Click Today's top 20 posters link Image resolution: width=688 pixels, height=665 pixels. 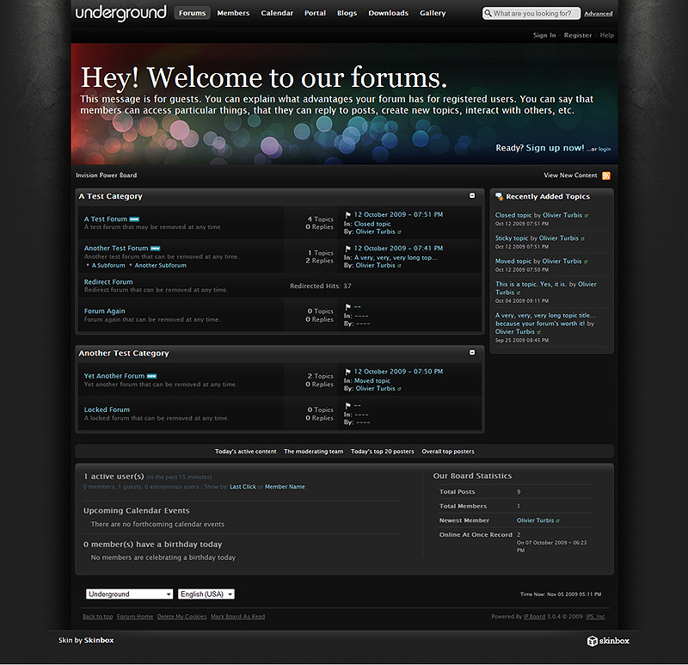(x=382, y=452)
